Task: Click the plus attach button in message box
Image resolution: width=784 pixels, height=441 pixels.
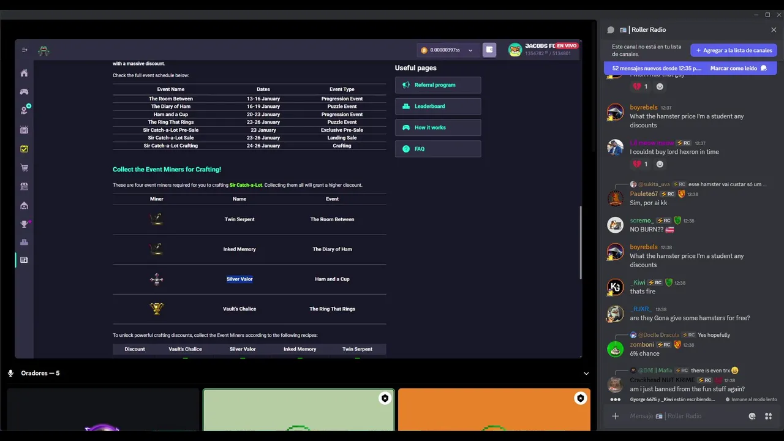Action: pyautogui.click(x=616, y=416)
